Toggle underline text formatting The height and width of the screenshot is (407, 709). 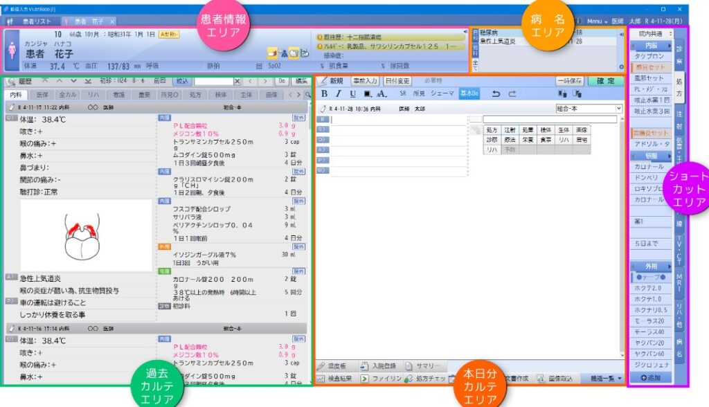pos(352,94)
